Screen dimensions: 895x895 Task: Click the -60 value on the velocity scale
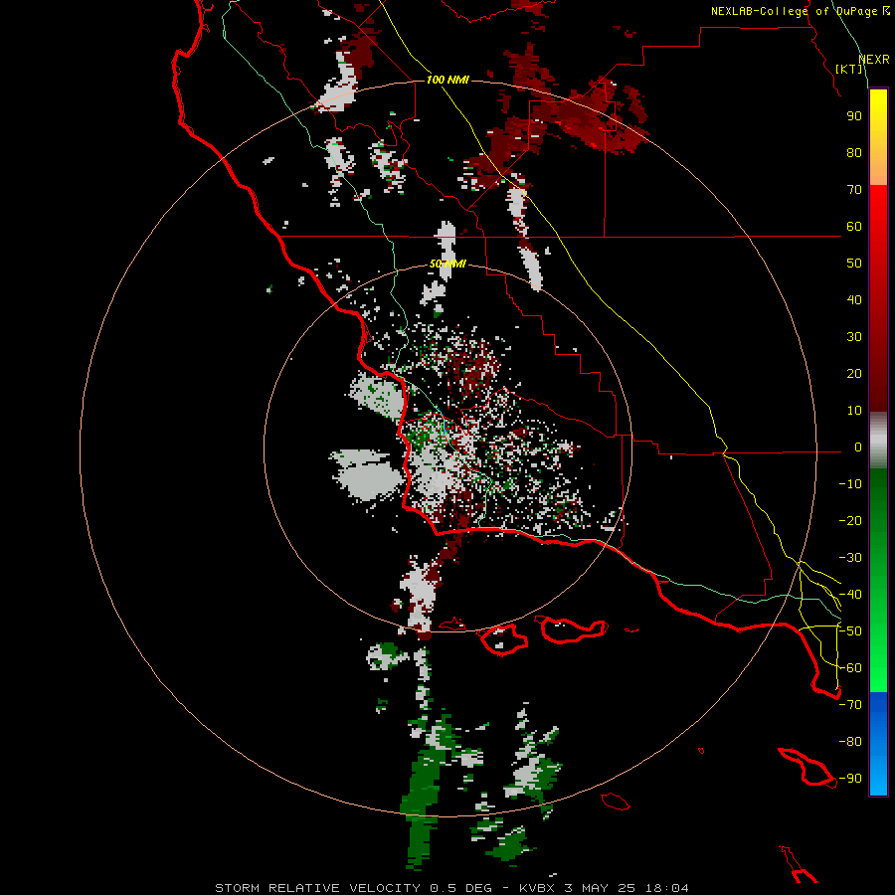(850, 668)
